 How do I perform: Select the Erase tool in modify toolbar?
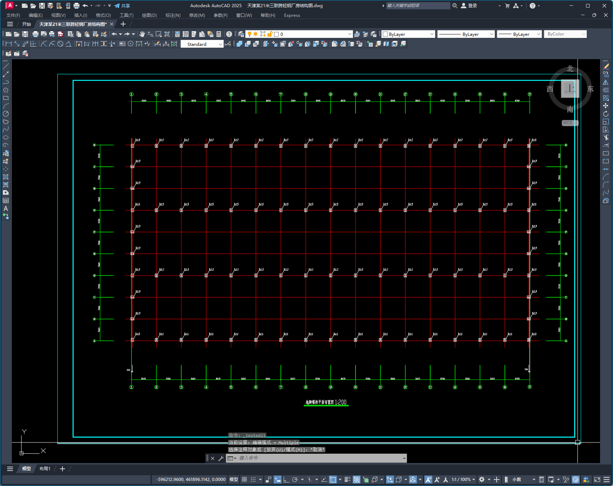coord(606,67)
